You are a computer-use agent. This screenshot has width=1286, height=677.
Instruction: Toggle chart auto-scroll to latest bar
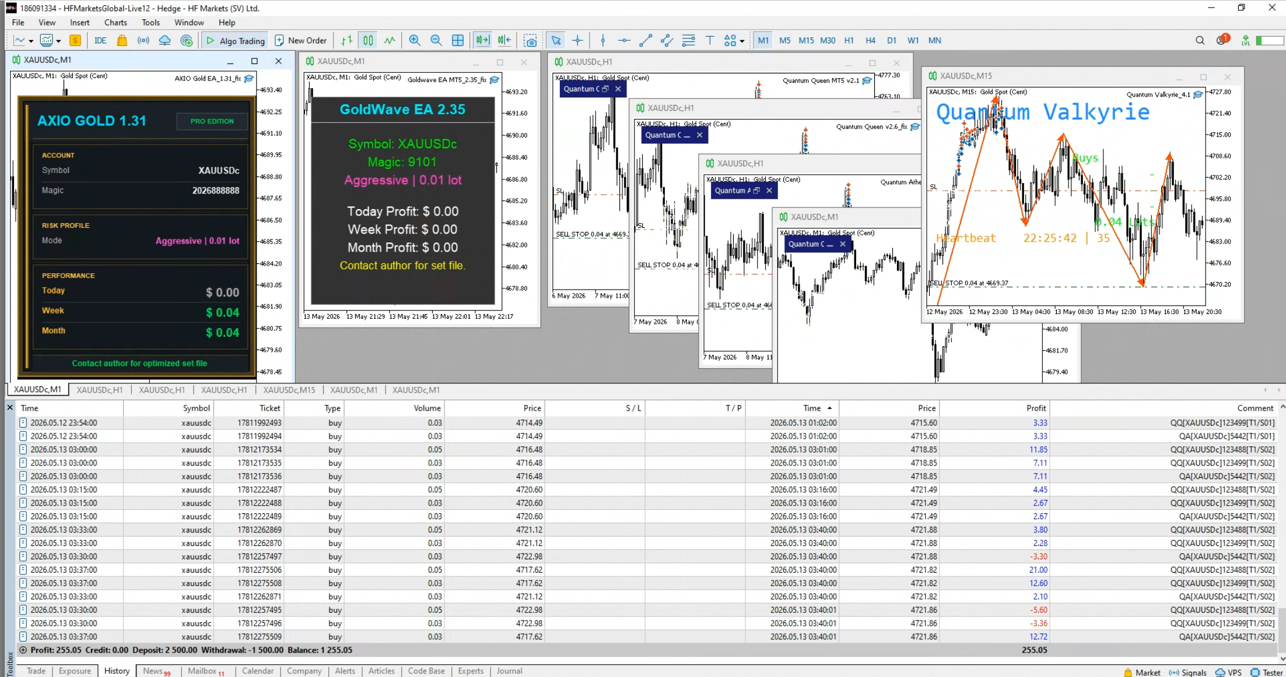pos(482,40)
